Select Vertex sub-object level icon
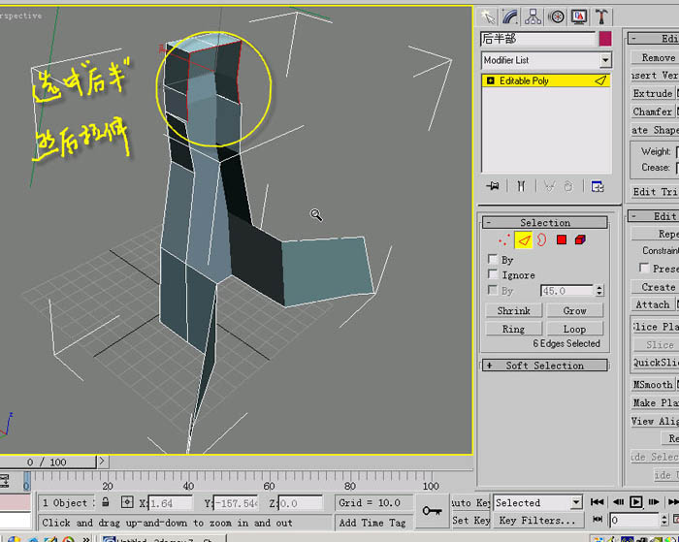 pyautogui.click(x=503, y=239)
